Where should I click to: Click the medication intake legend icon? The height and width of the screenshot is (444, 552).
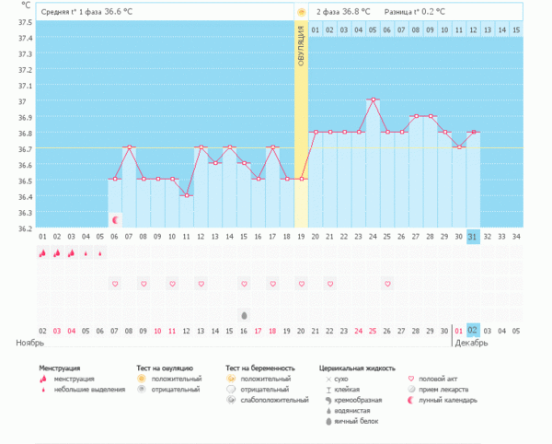click(410, 390)
